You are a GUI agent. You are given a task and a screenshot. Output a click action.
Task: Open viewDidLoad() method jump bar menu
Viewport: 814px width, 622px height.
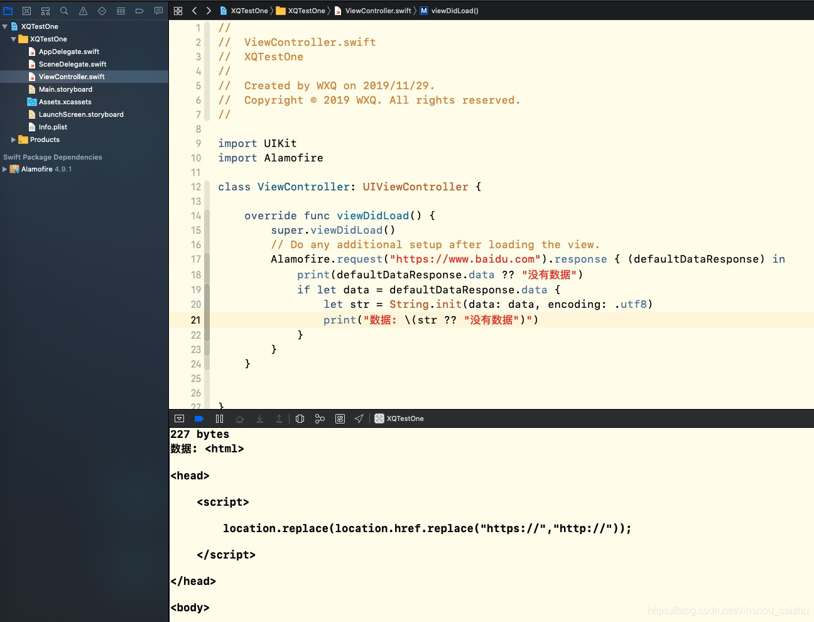pyautogui.click(x=449, y=11)
